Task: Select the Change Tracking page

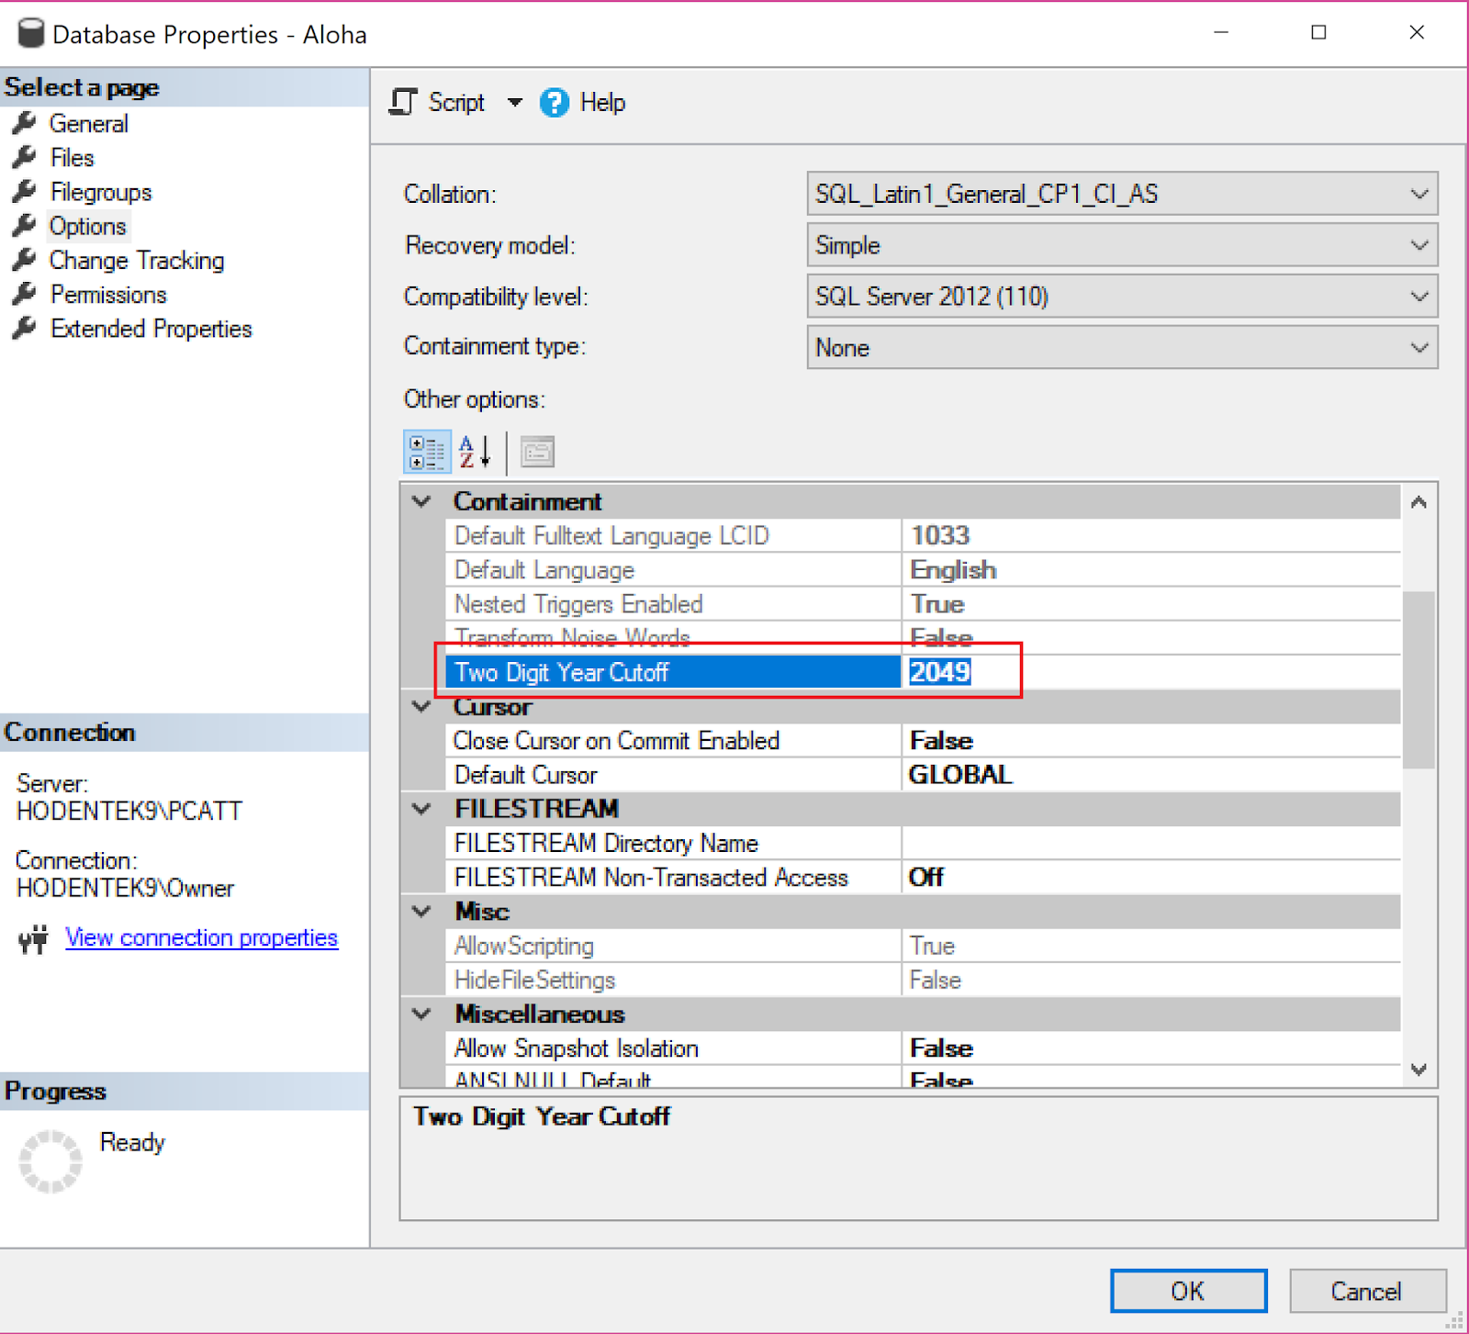Action: pos(136,260)
